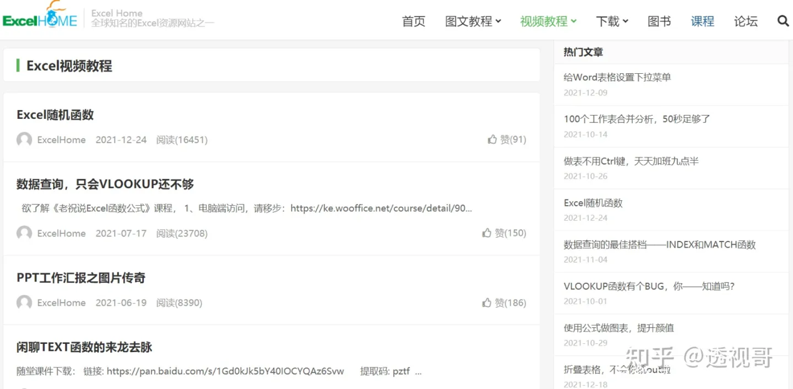Viewport: 793px width, 389px height.
Task: Expand the 下载 dropdown menu
Action: [612, 21]
